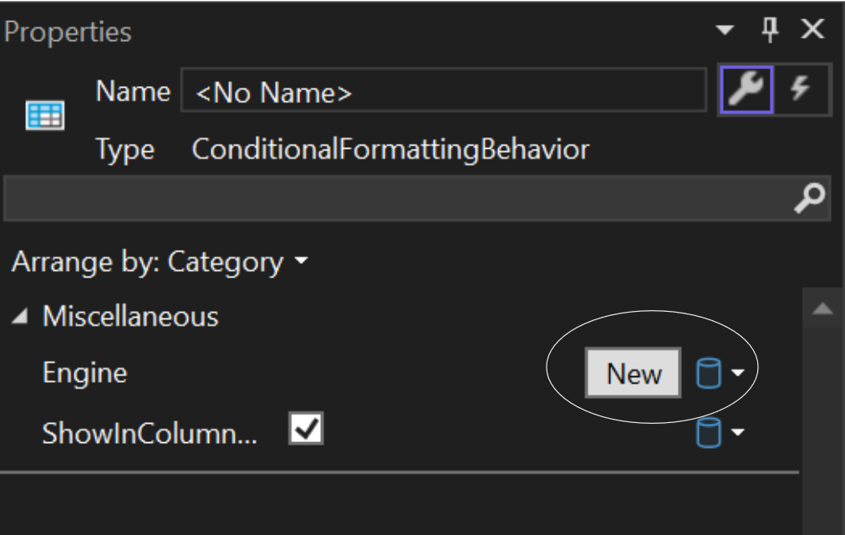Pin the Properties panel with auto-hide icon
The width and height of the screenshot is (845, 535).
tap(770, 31)
